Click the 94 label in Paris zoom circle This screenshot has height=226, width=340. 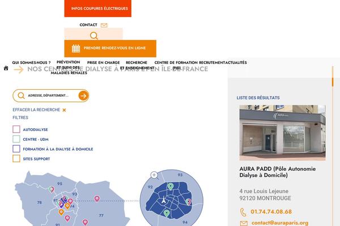[x=185, y=222]
